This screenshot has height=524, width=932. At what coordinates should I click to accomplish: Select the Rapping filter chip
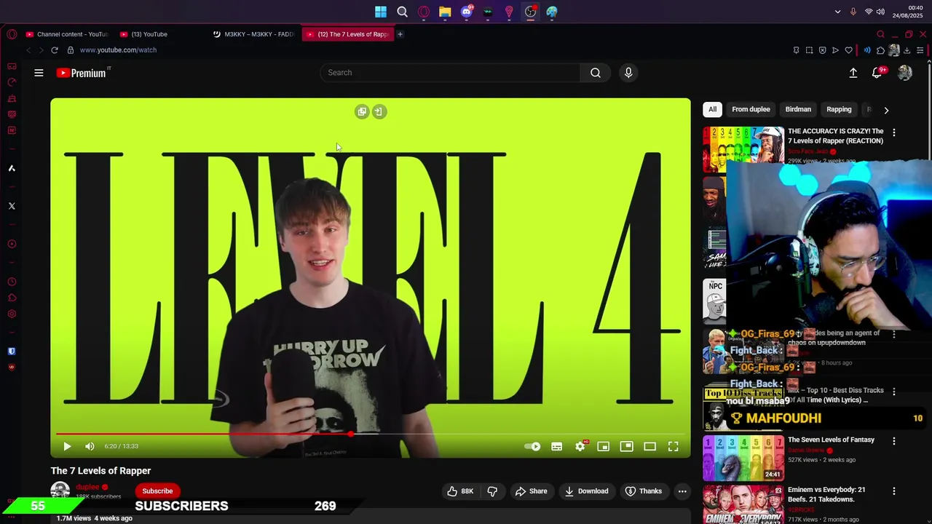pos(839,109)
